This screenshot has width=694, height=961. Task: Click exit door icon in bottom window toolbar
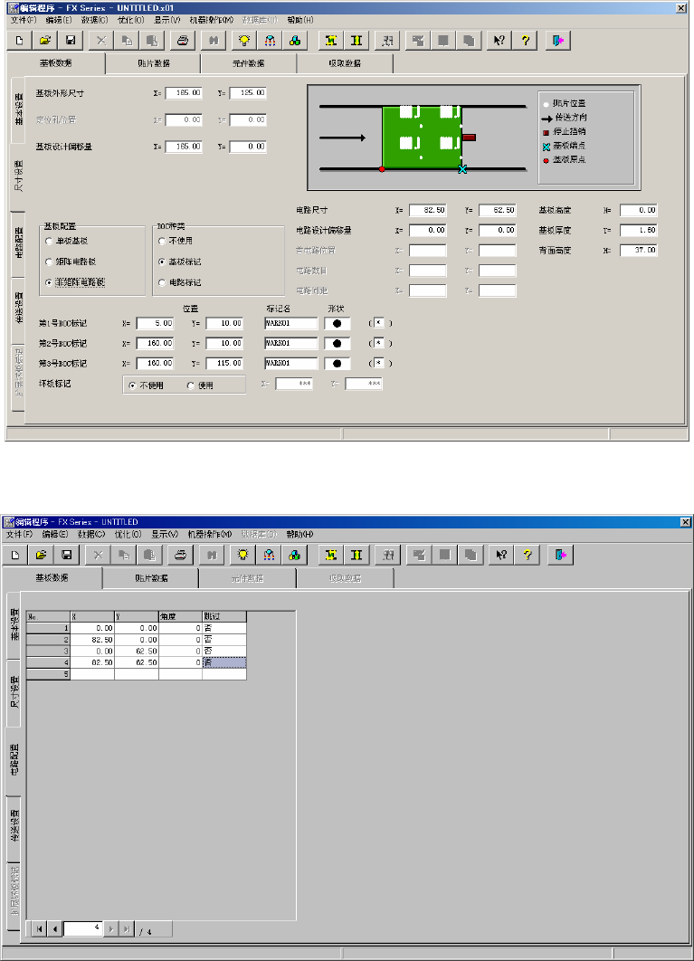[560, 555]
